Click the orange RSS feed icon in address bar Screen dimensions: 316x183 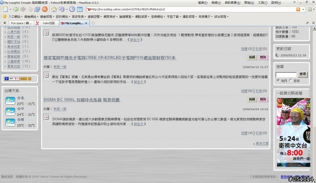pos(298,9)
